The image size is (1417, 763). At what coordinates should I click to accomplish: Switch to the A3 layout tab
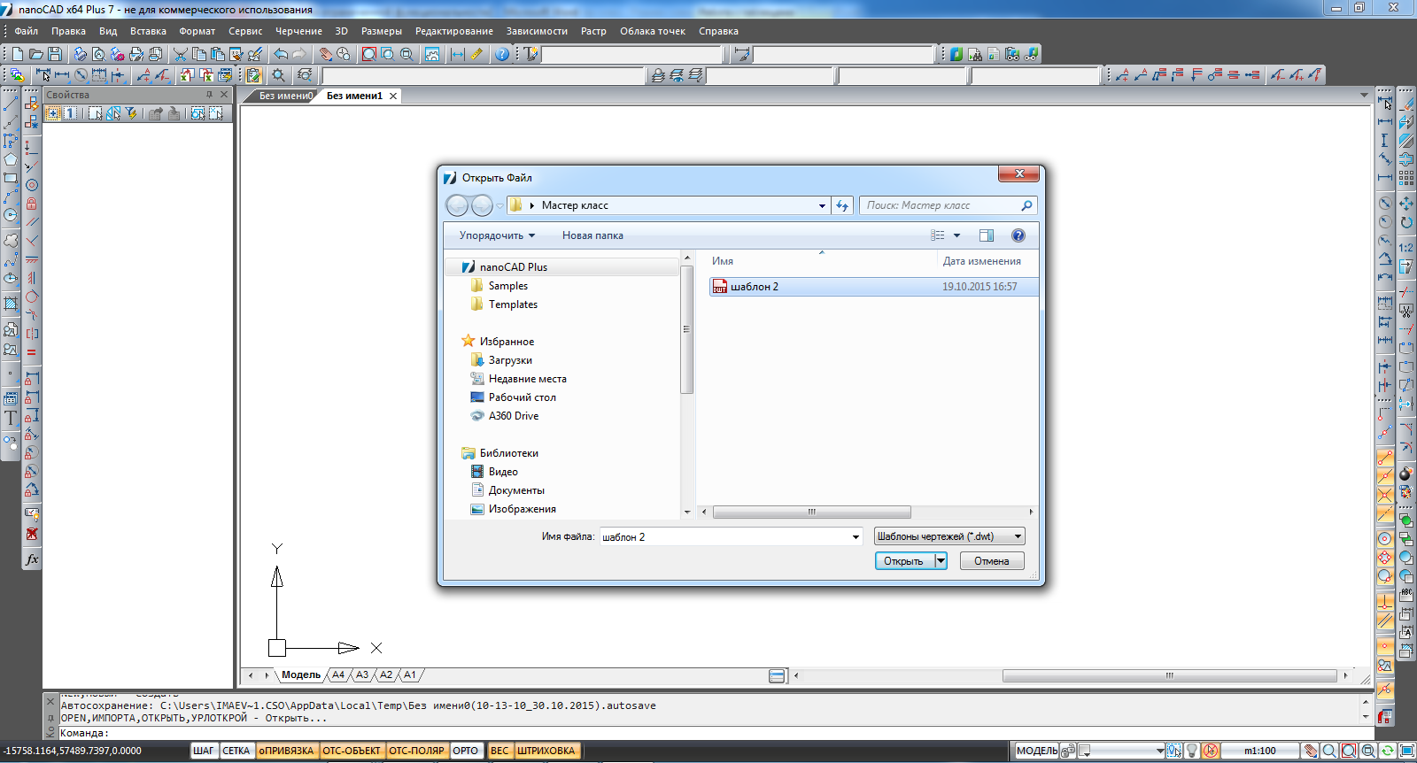tap(362, 674)
